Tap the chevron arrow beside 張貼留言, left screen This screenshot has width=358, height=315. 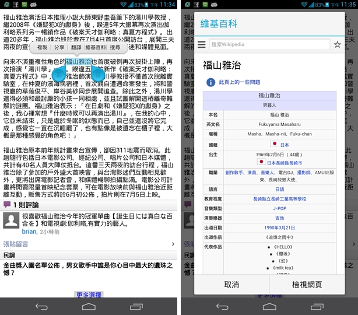coord(173,244)
